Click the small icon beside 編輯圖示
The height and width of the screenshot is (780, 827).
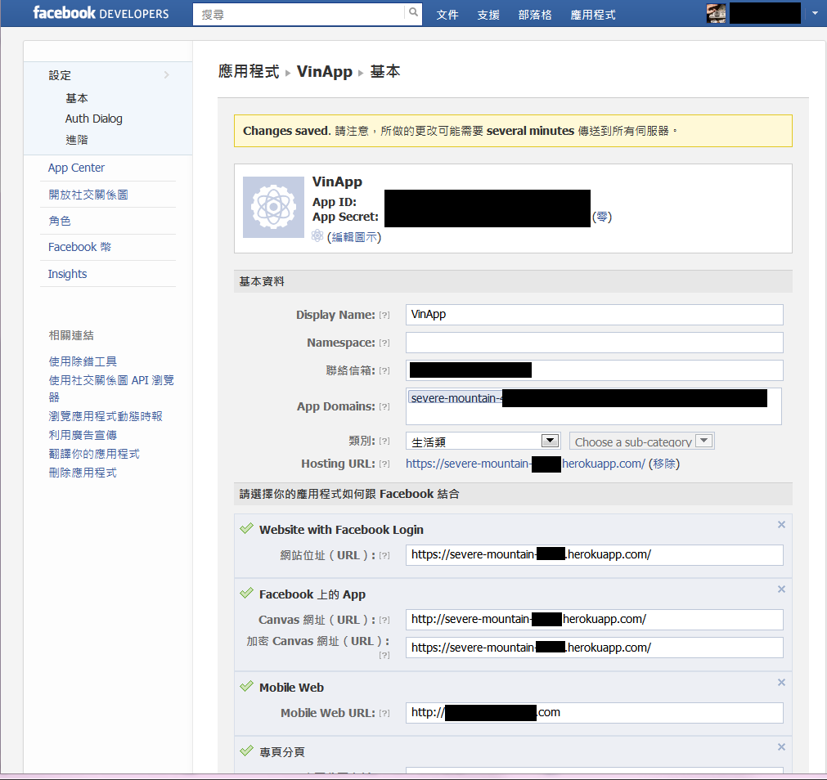coord(317,236)
